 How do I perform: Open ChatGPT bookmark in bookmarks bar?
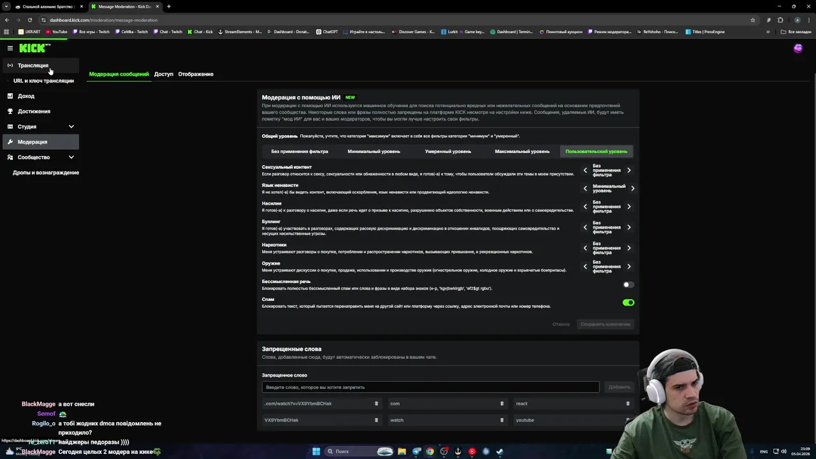(x=327, y=32)
